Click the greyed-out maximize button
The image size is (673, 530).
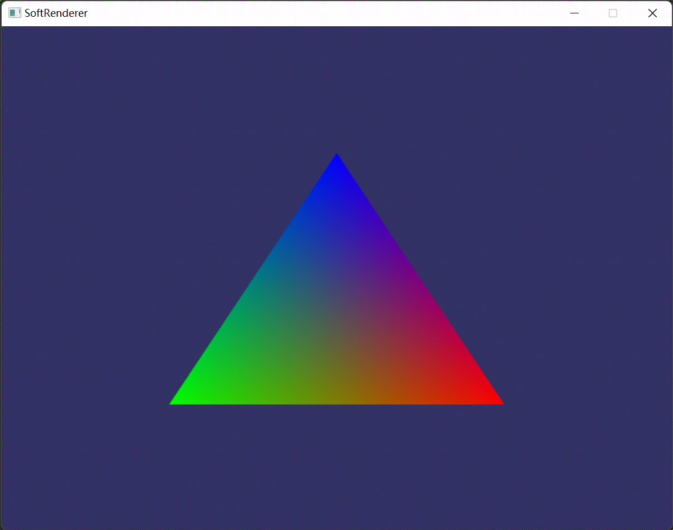tap(613, 13)
